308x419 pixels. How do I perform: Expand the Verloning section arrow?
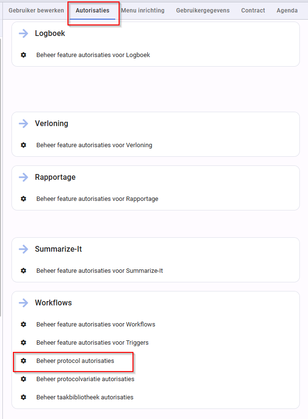(x=23, y=124)
